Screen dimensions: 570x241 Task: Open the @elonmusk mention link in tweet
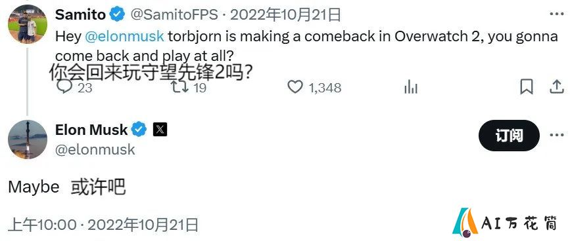click(x=124, y=37)
